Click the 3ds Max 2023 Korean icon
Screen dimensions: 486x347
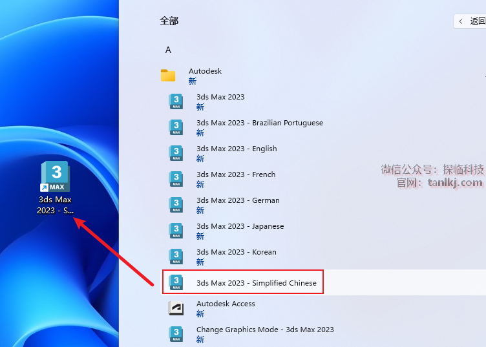(176, 257)
